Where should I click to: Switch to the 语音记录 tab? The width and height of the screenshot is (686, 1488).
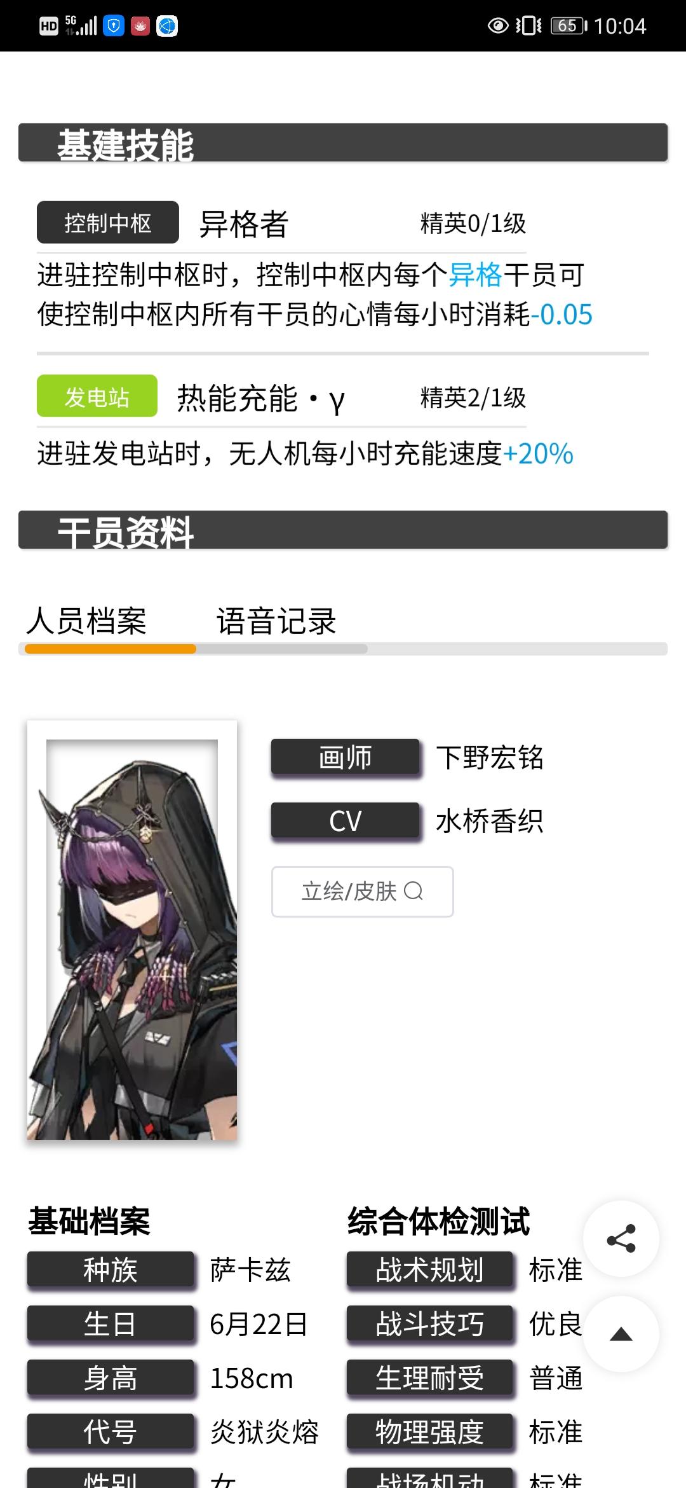(x=276, y=621)
